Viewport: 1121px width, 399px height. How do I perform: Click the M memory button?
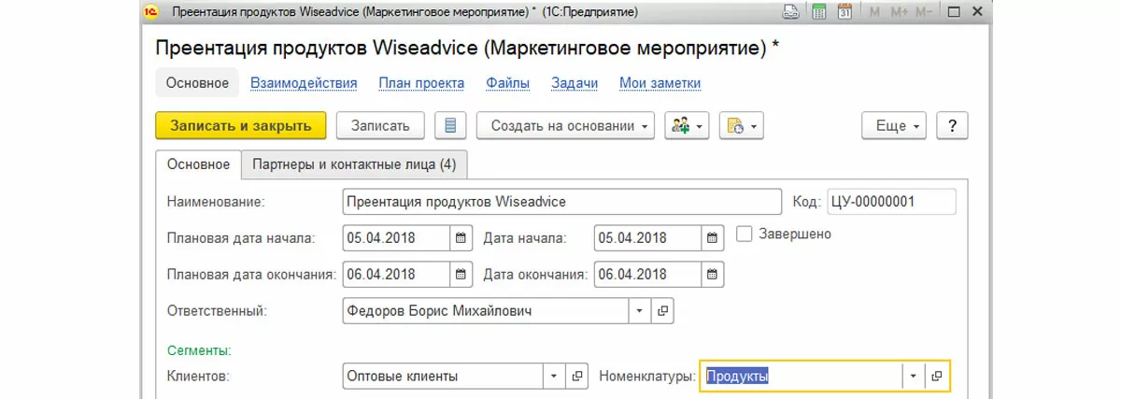pyautogui.click(x=874, y=14)
